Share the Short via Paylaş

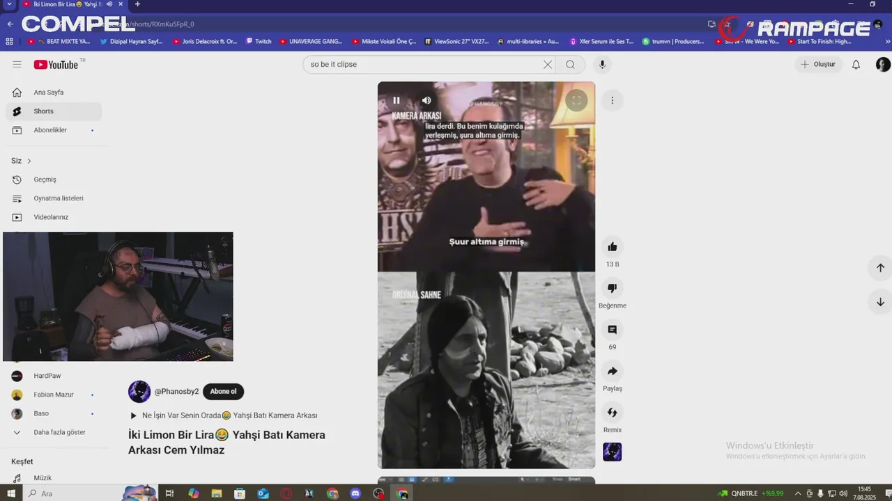(x=612, y=371)
